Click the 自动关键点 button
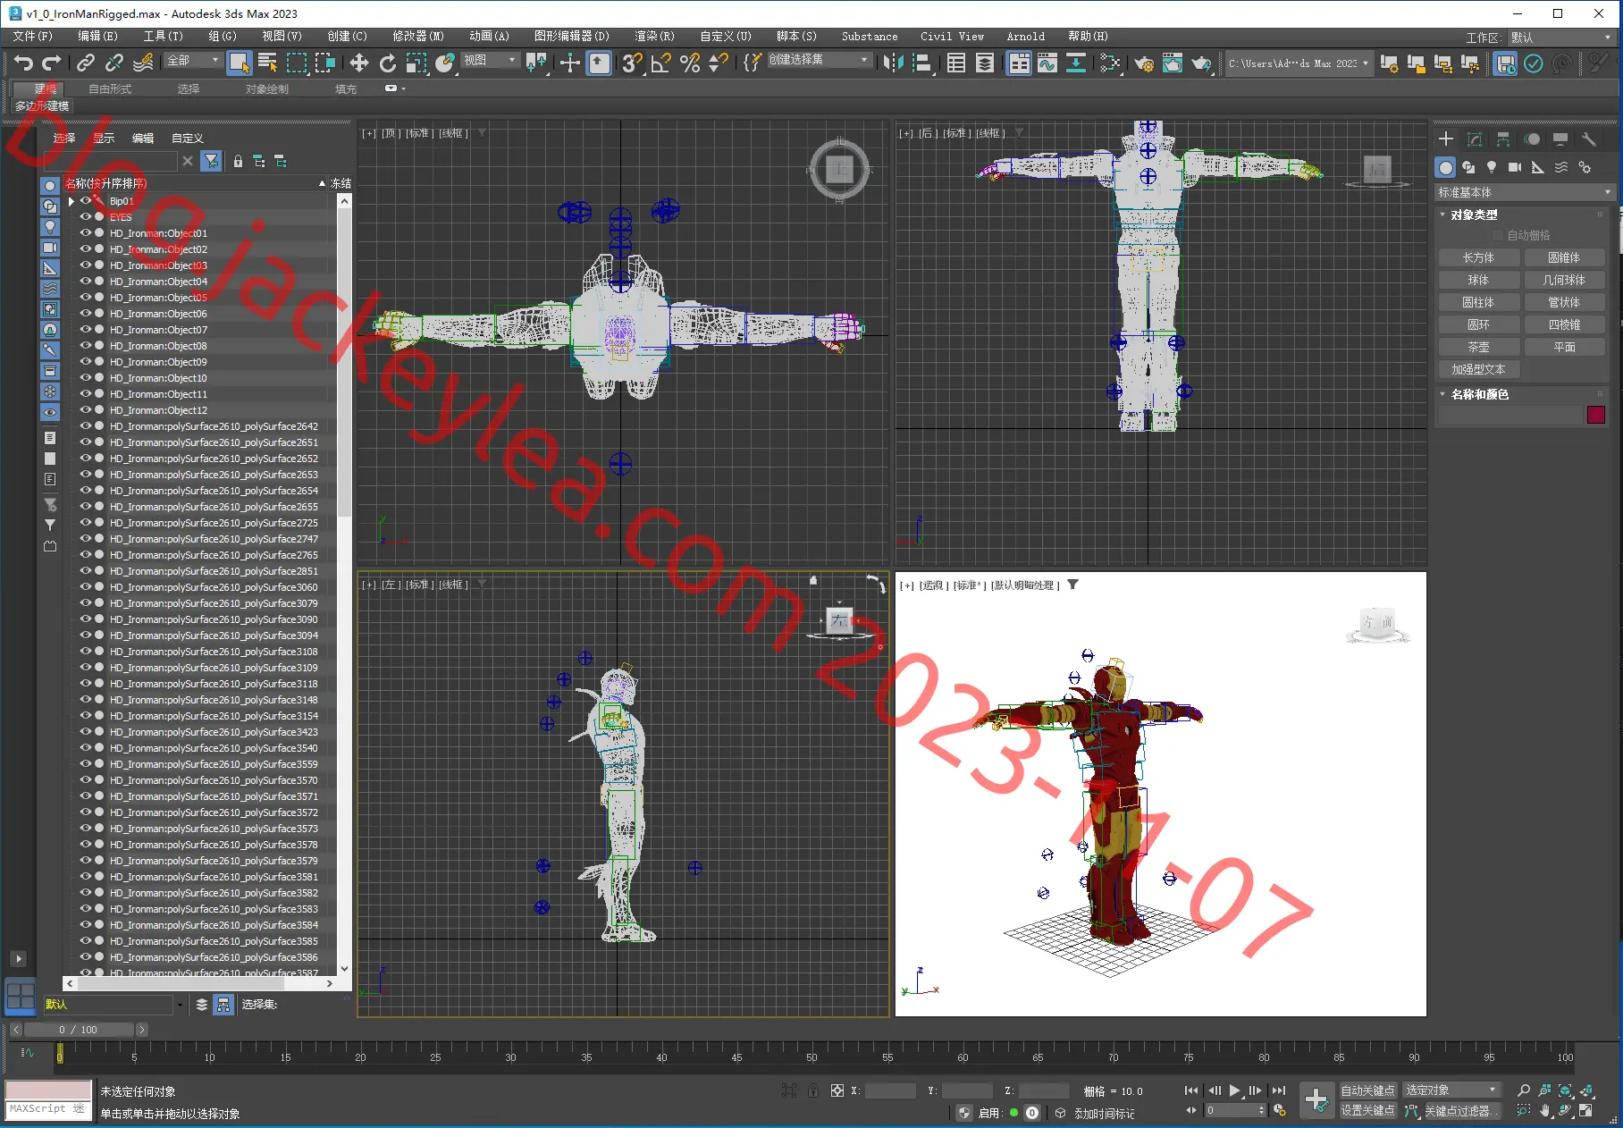Viewport: 1623px width, 1128px height. [x=1367, y=1090]
